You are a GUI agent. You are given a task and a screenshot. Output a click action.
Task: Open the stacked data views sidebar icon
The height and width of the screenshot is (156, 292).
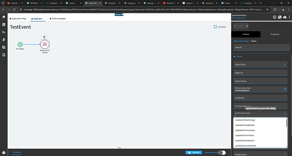(x=4, y=47)
